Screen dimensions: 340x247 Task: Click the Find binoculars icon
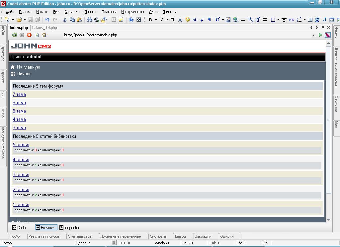click(89, 20)
